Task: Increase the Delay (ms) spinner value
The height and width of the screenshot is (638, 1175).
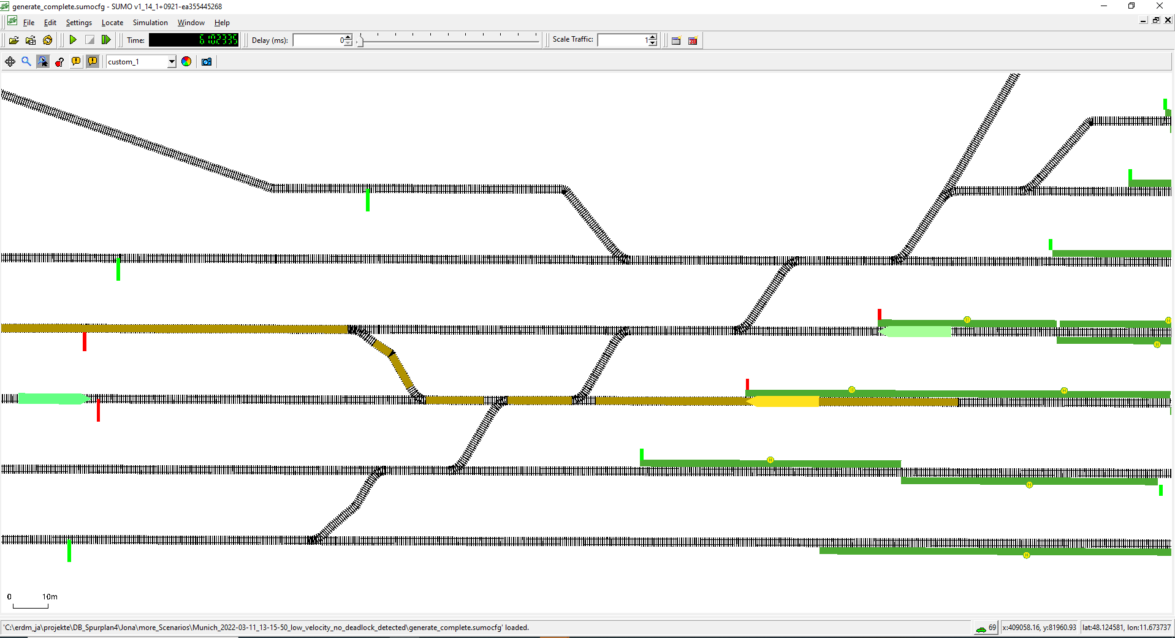Action: point(348,37)
